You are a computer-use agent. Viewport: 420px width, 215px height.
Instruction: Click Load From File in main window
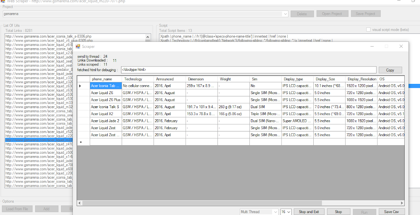click(17, 209)
